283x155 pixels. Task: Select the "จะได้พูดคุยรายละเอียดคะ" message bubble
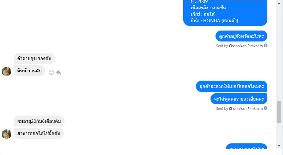(x=239, y=99)
